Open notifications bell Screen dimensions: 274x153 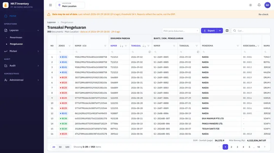pos(259,5)
